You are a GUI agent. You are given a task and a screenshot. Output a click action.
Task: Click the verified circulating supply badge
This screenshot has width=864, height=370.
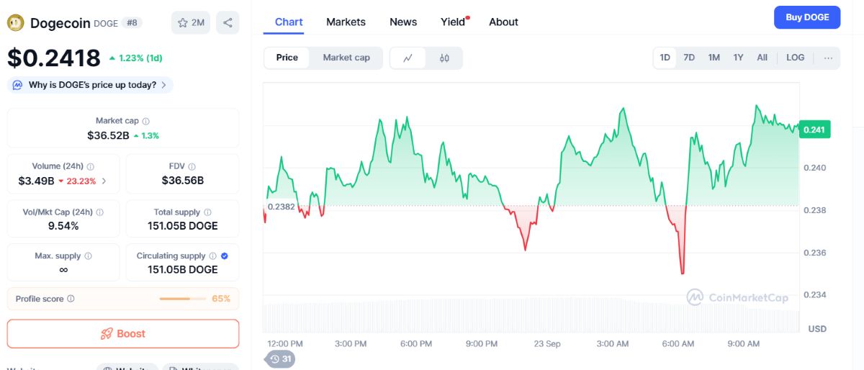pyautogui.click(x=225, y=256)
